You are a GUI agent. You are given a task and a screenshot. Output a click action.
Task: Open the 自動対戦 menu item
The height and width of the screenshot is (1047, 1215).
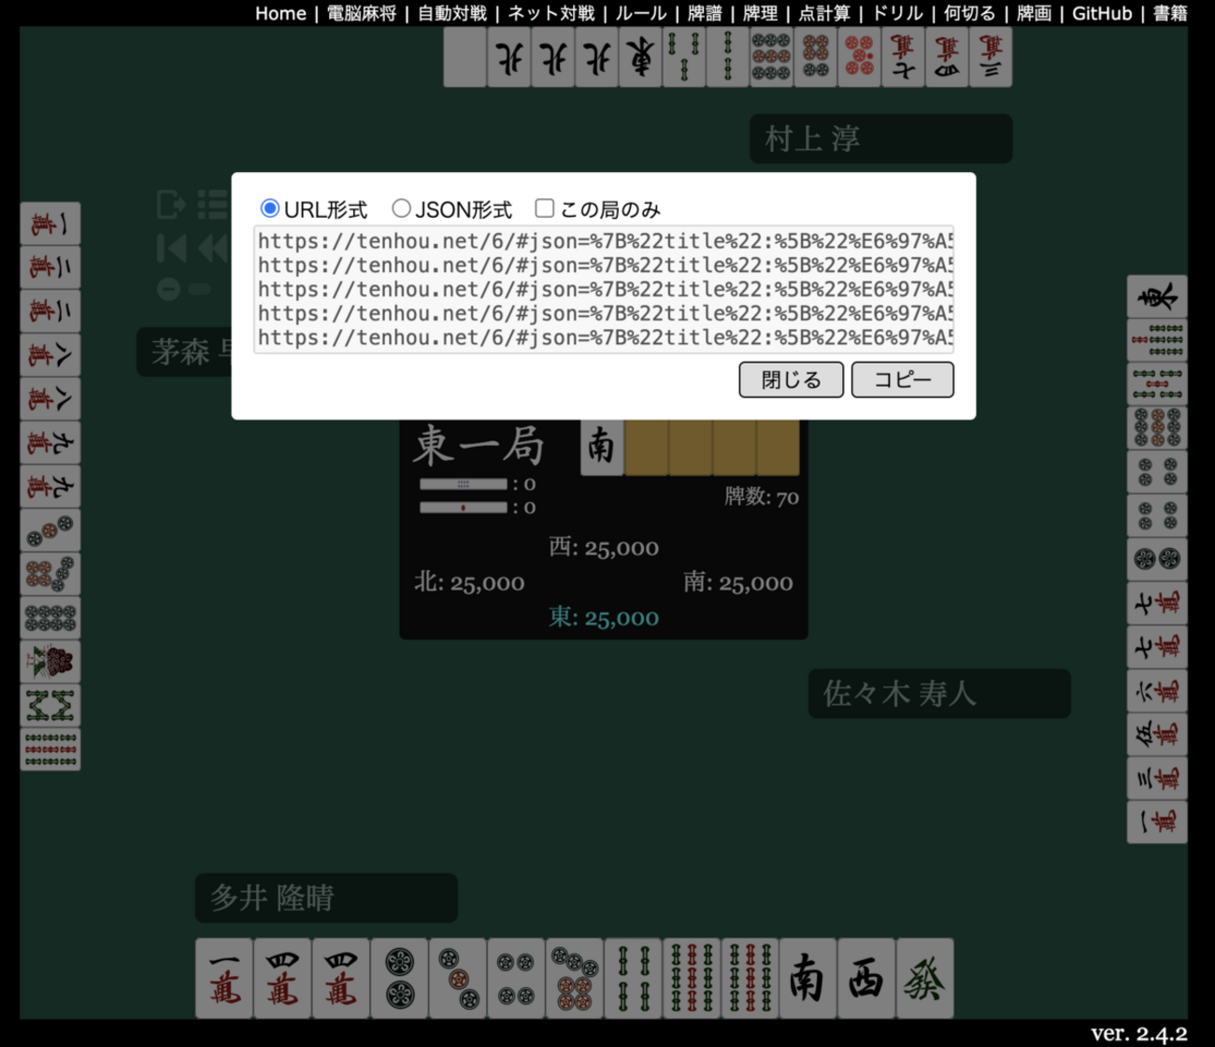coord(452,13)
